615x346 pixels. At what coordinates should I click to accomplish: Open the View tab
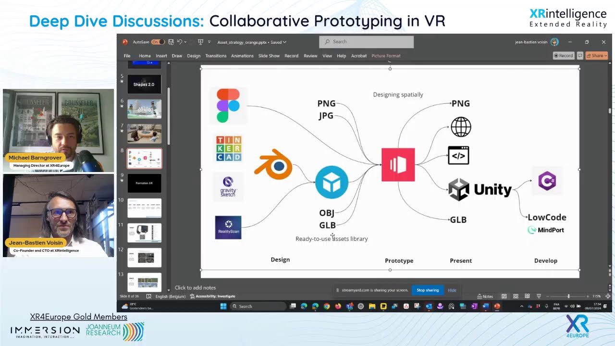click(327, 56)
